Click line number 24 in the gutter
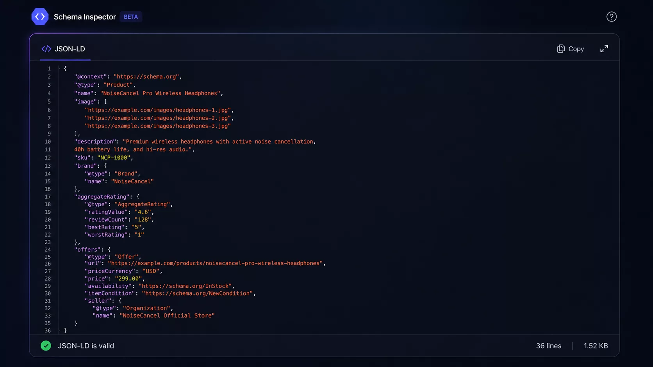653x367 pixels. click(x=48, y=250)
